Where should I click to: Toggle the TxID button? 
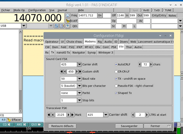tap(157, 10)
